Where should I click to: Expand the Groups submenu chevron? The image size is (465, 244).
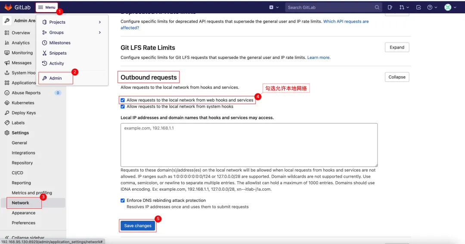pyautogui.click(x=100, y=32)
